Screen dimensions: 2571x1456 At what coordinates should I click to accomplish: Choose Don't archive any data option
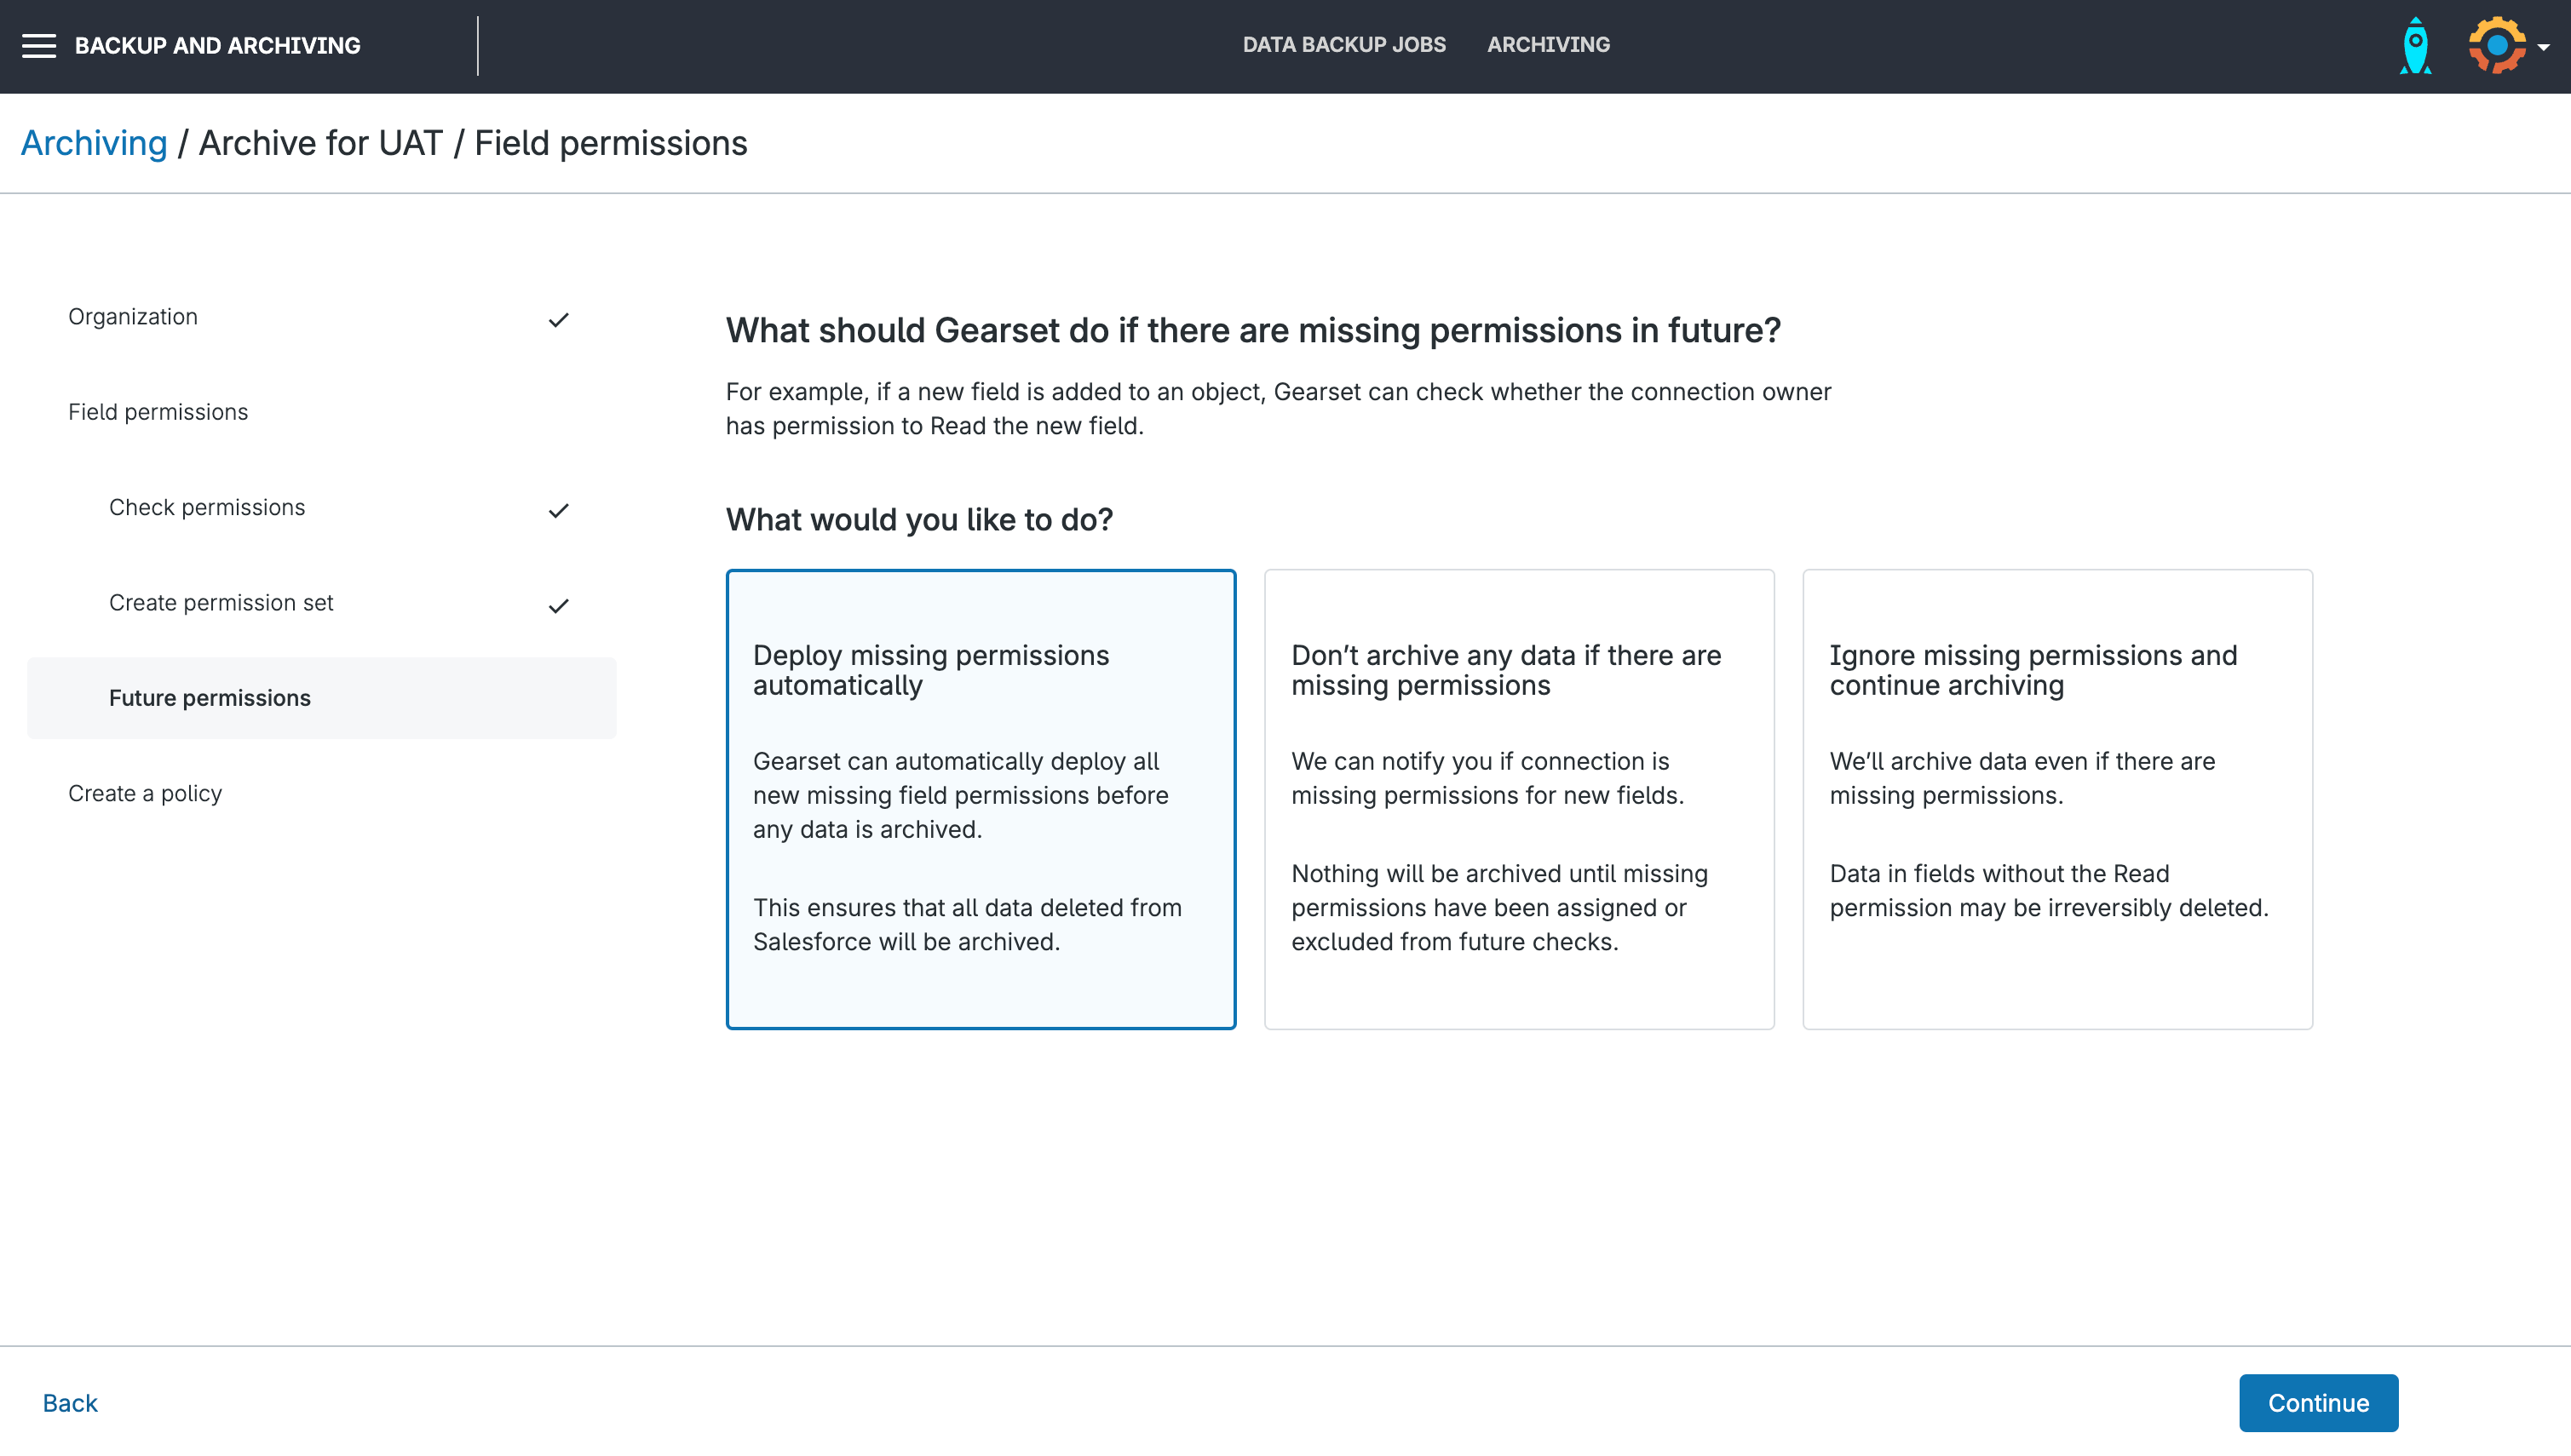[x=1519, y=799]
